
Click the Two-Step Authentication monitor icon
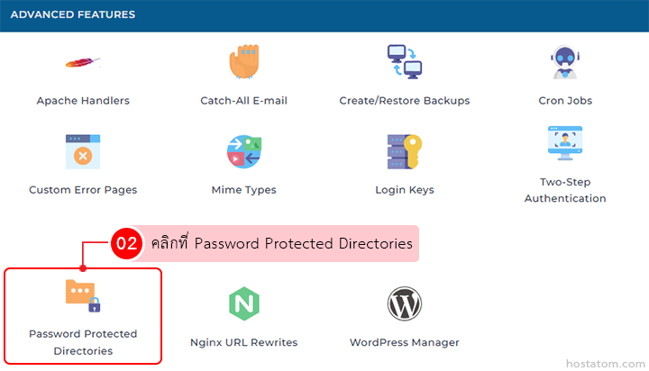pos(565,144)
